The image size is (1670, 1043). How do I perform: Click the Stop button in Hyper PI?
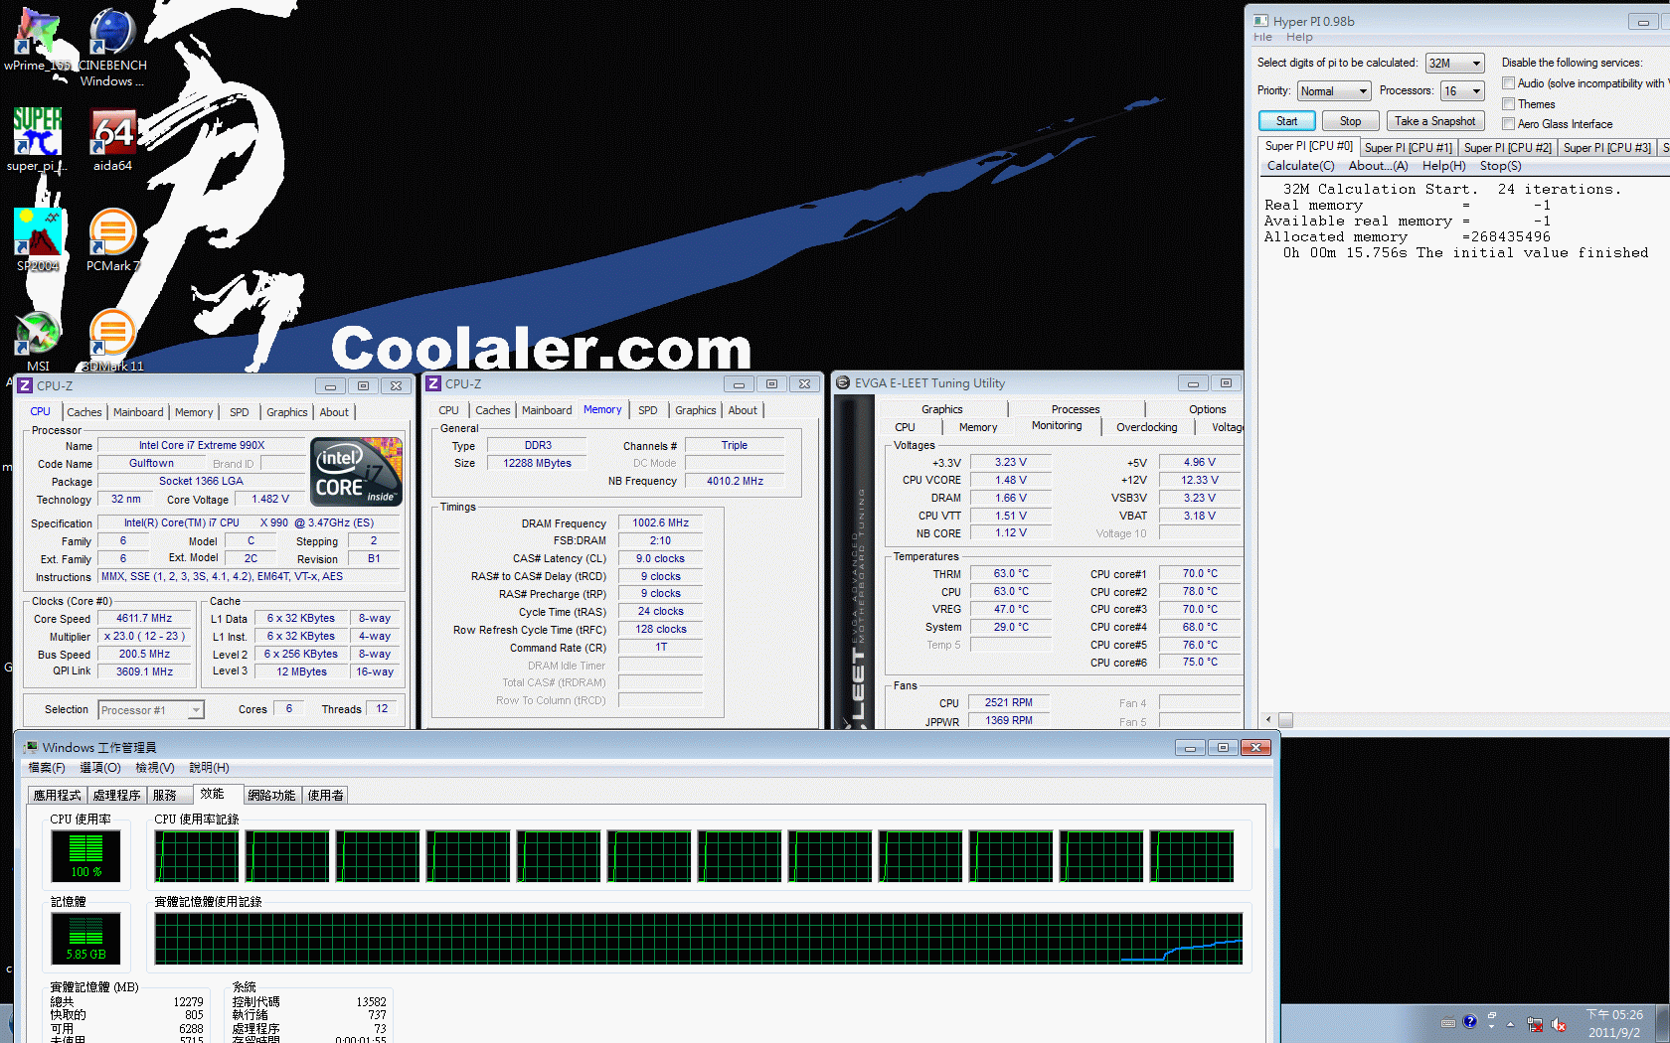[1350, 121]
